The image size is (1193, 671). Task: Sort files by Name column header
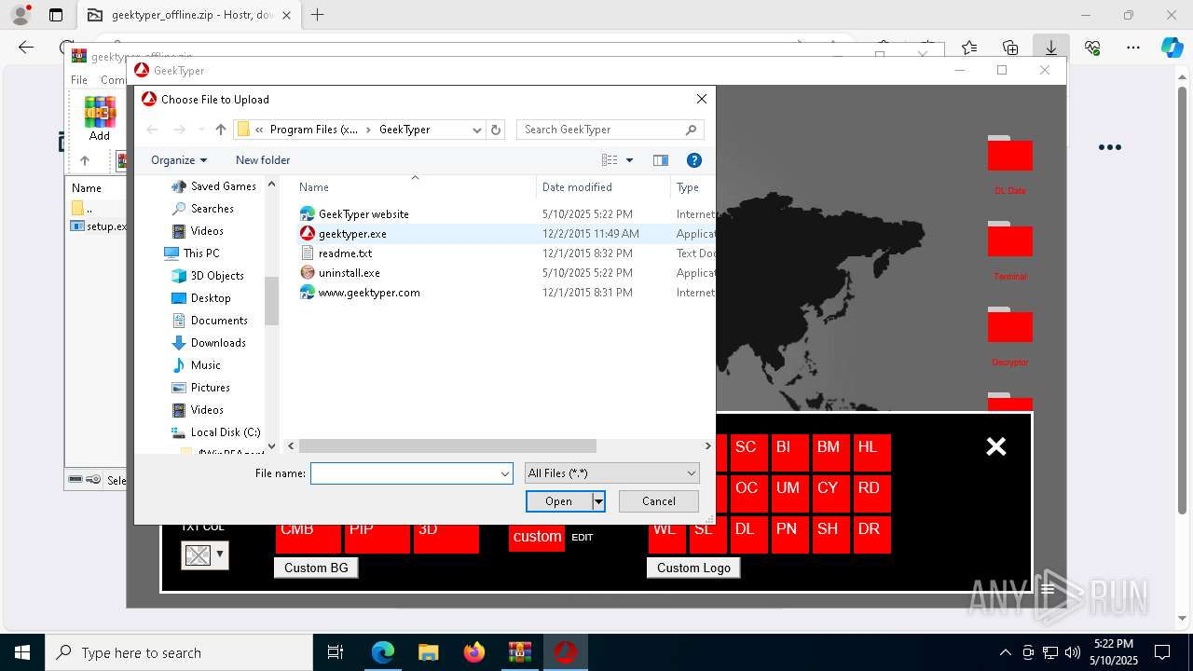pyautogui.click(x=415, y=187)
